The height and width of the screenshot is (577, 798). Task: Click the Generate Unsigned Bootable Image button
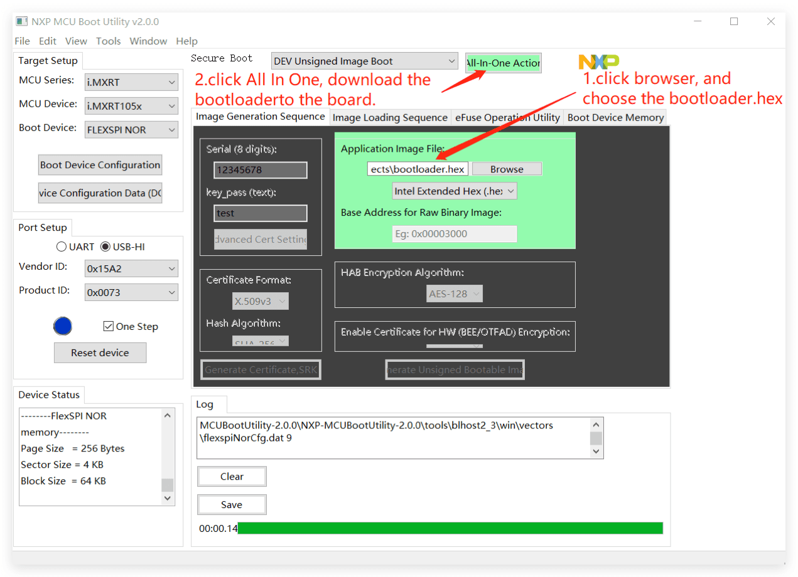pyautogui.click(x=455, y=370)
